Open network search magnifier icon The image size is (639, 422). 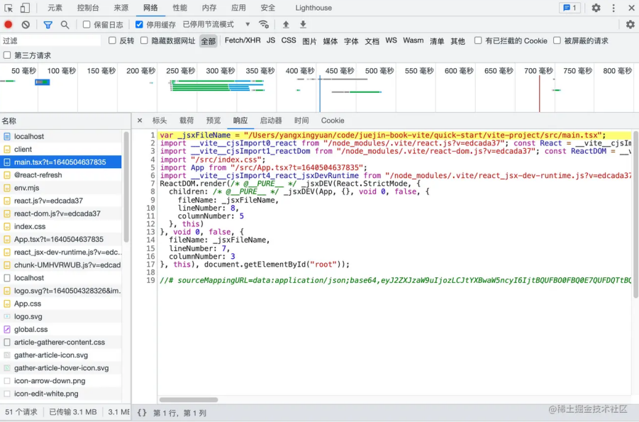tap(65, 25)
